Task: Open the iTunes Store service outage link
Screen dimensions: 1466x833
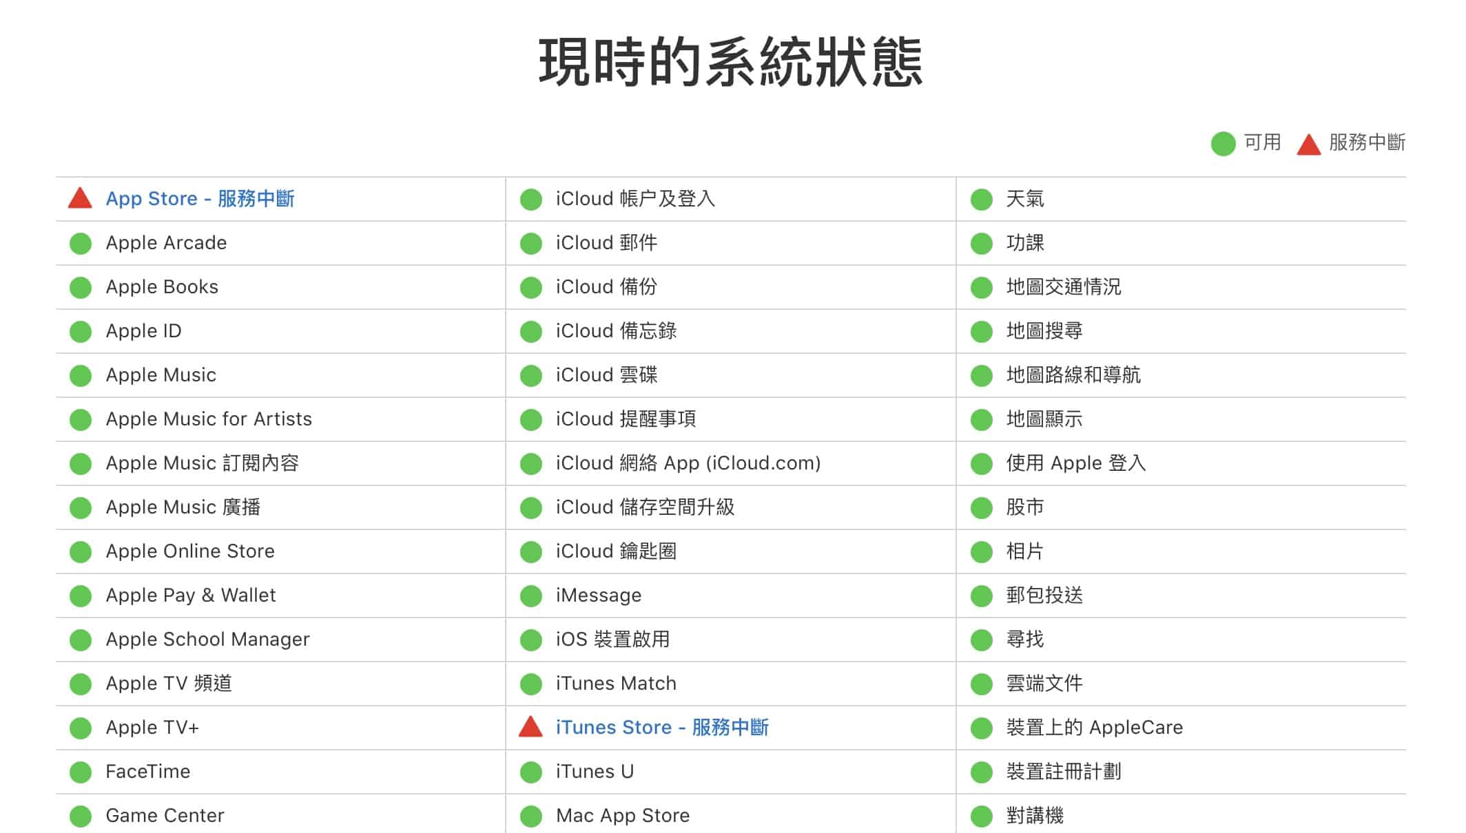Action: 662,728
